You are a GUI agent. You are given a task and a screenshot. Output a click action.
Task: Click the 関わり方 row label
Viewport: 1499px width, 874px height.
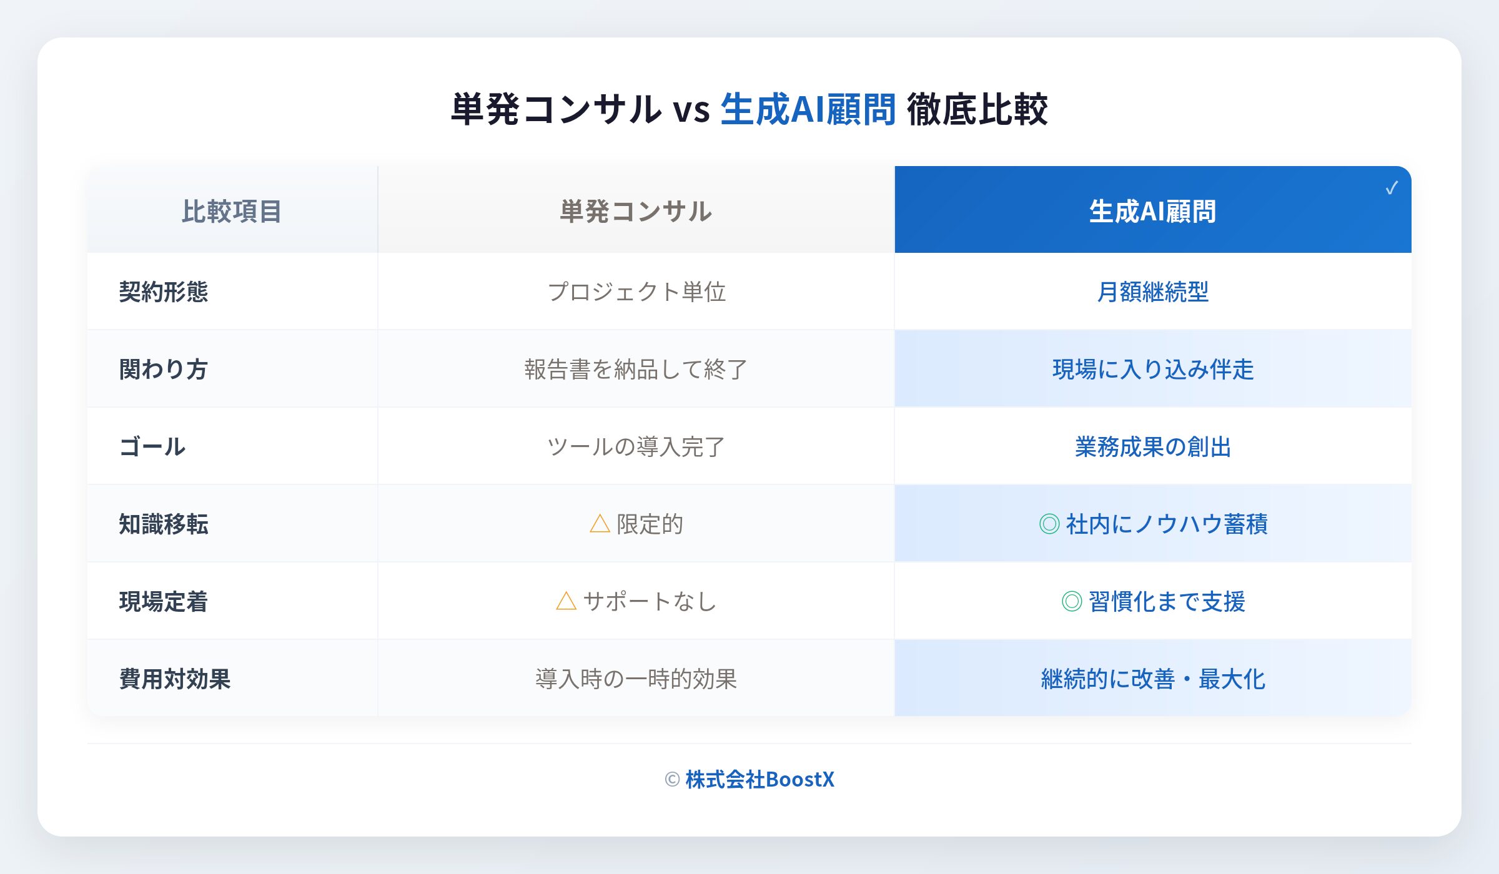click(x=164, y=369)
